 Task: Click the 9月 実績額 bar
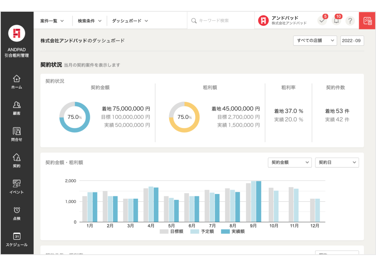[x=258, y=201]
